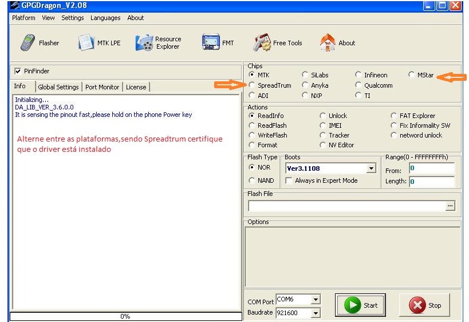
Task: Open the Platform menu
Action: click(x=23, y=18)
